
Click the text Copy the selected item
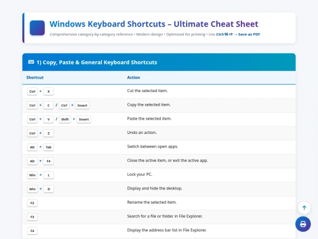pyautogui.click(x=149, y=104)
